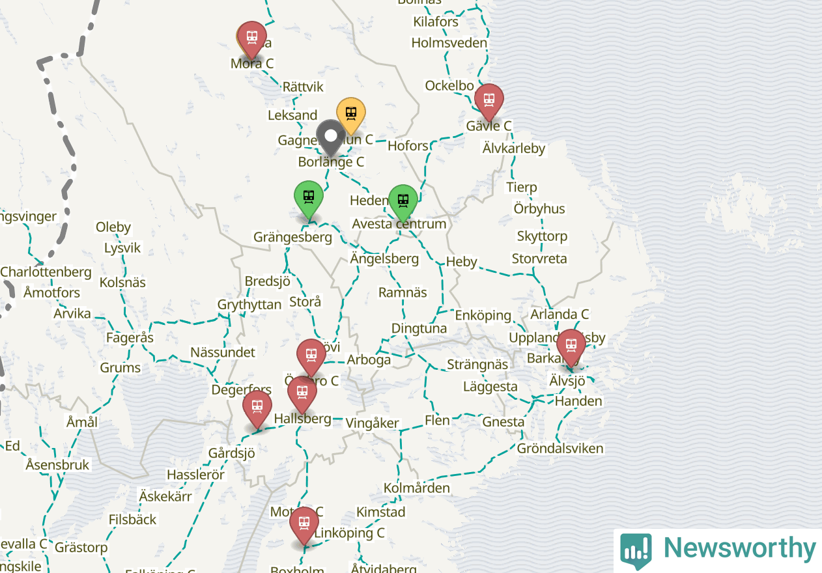Click the Arvika label

tap(72, 314)
